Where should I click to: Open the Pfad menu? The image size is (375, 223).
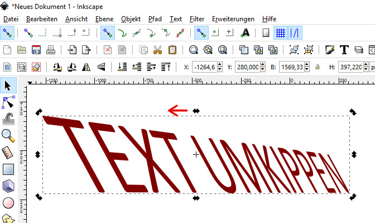point(155,19)
